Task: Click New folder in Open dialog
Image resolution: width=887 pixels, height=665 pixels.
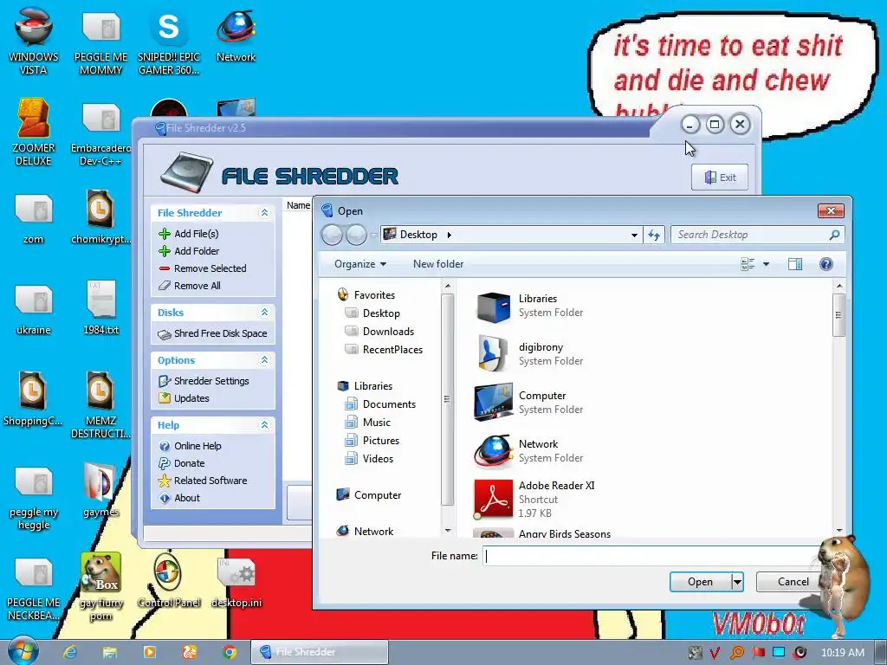Action: [x=437, y=264]
